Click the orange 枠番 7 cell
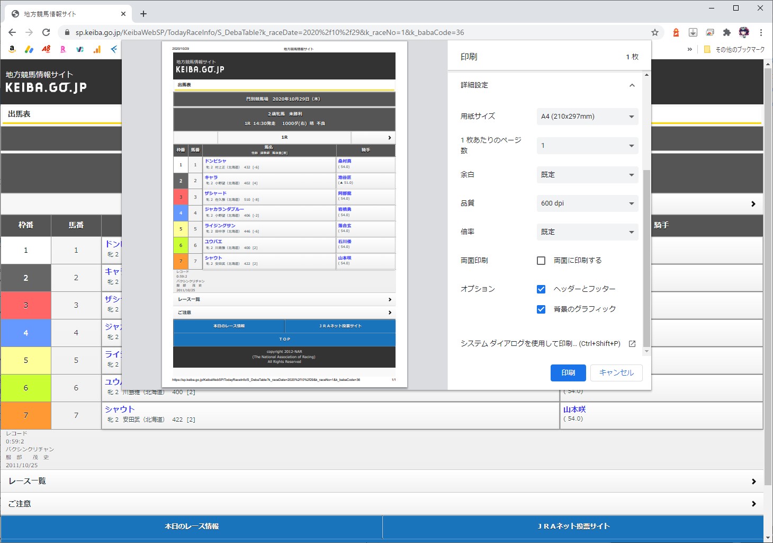Viewport: 773px width, 543px height. coord(26,415)
